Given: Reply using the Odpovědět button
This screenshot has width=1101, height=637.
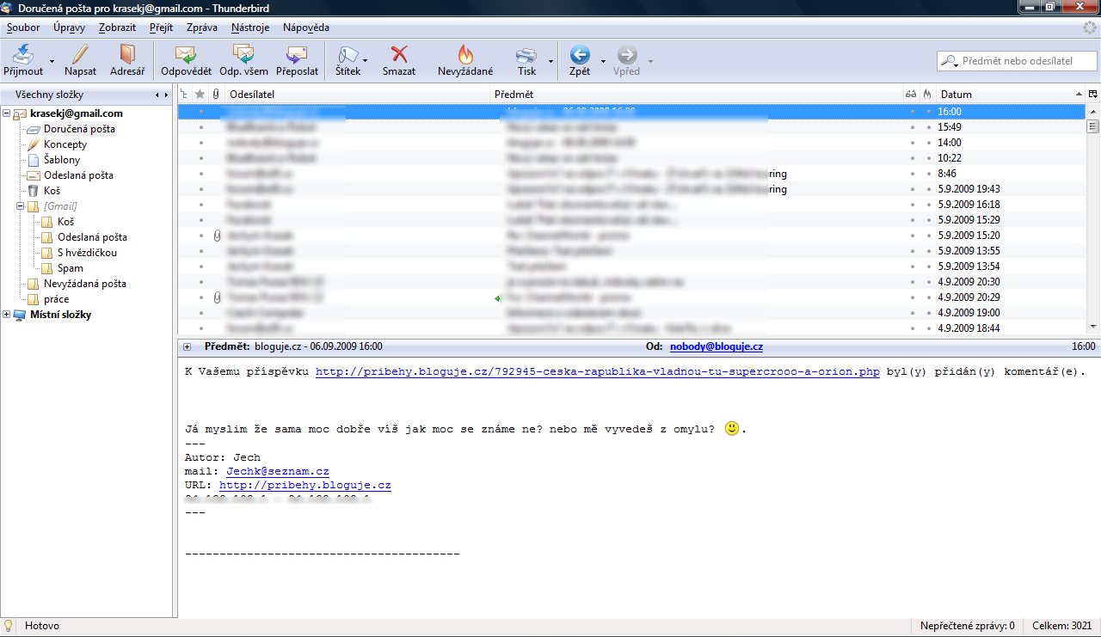Looking at the screenshot, I should pos(186,60).
